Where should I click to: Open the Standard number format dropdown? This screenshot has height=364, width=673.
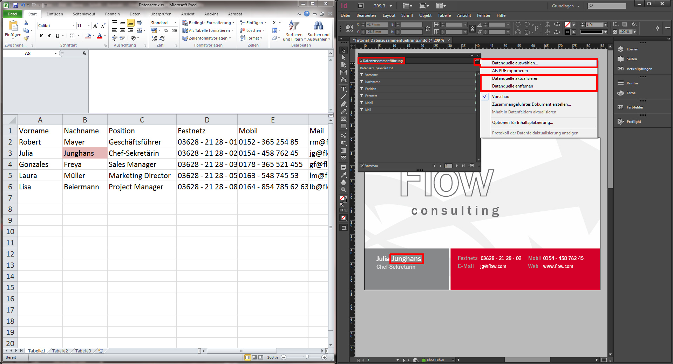click(x=175, y=22)
